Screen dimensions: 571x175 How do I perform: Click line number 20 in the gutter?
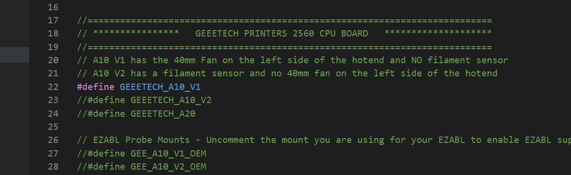53,60
